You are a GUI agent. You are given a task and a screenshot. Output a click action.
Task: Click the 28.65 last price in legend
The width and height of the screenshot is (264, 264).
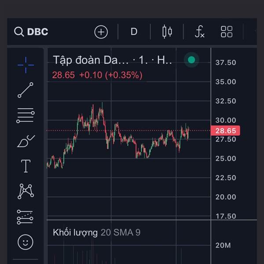(x=63, y=75)
